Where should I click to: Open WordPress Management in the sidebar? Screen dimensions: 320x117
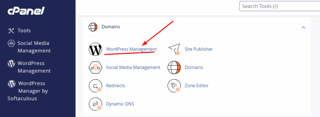[x=34, y=67]
